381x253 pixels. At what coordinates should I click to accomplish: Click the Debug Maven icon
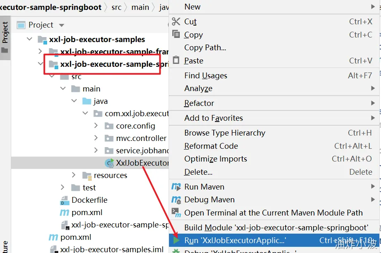176,200
